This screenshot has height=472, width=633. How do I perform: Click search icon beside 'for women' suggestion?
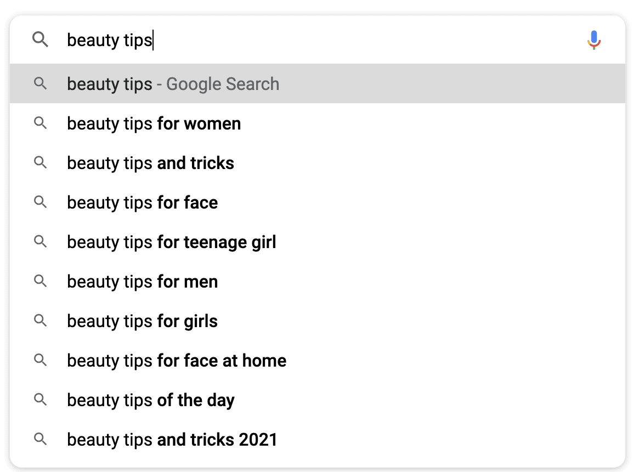point(40,123)
